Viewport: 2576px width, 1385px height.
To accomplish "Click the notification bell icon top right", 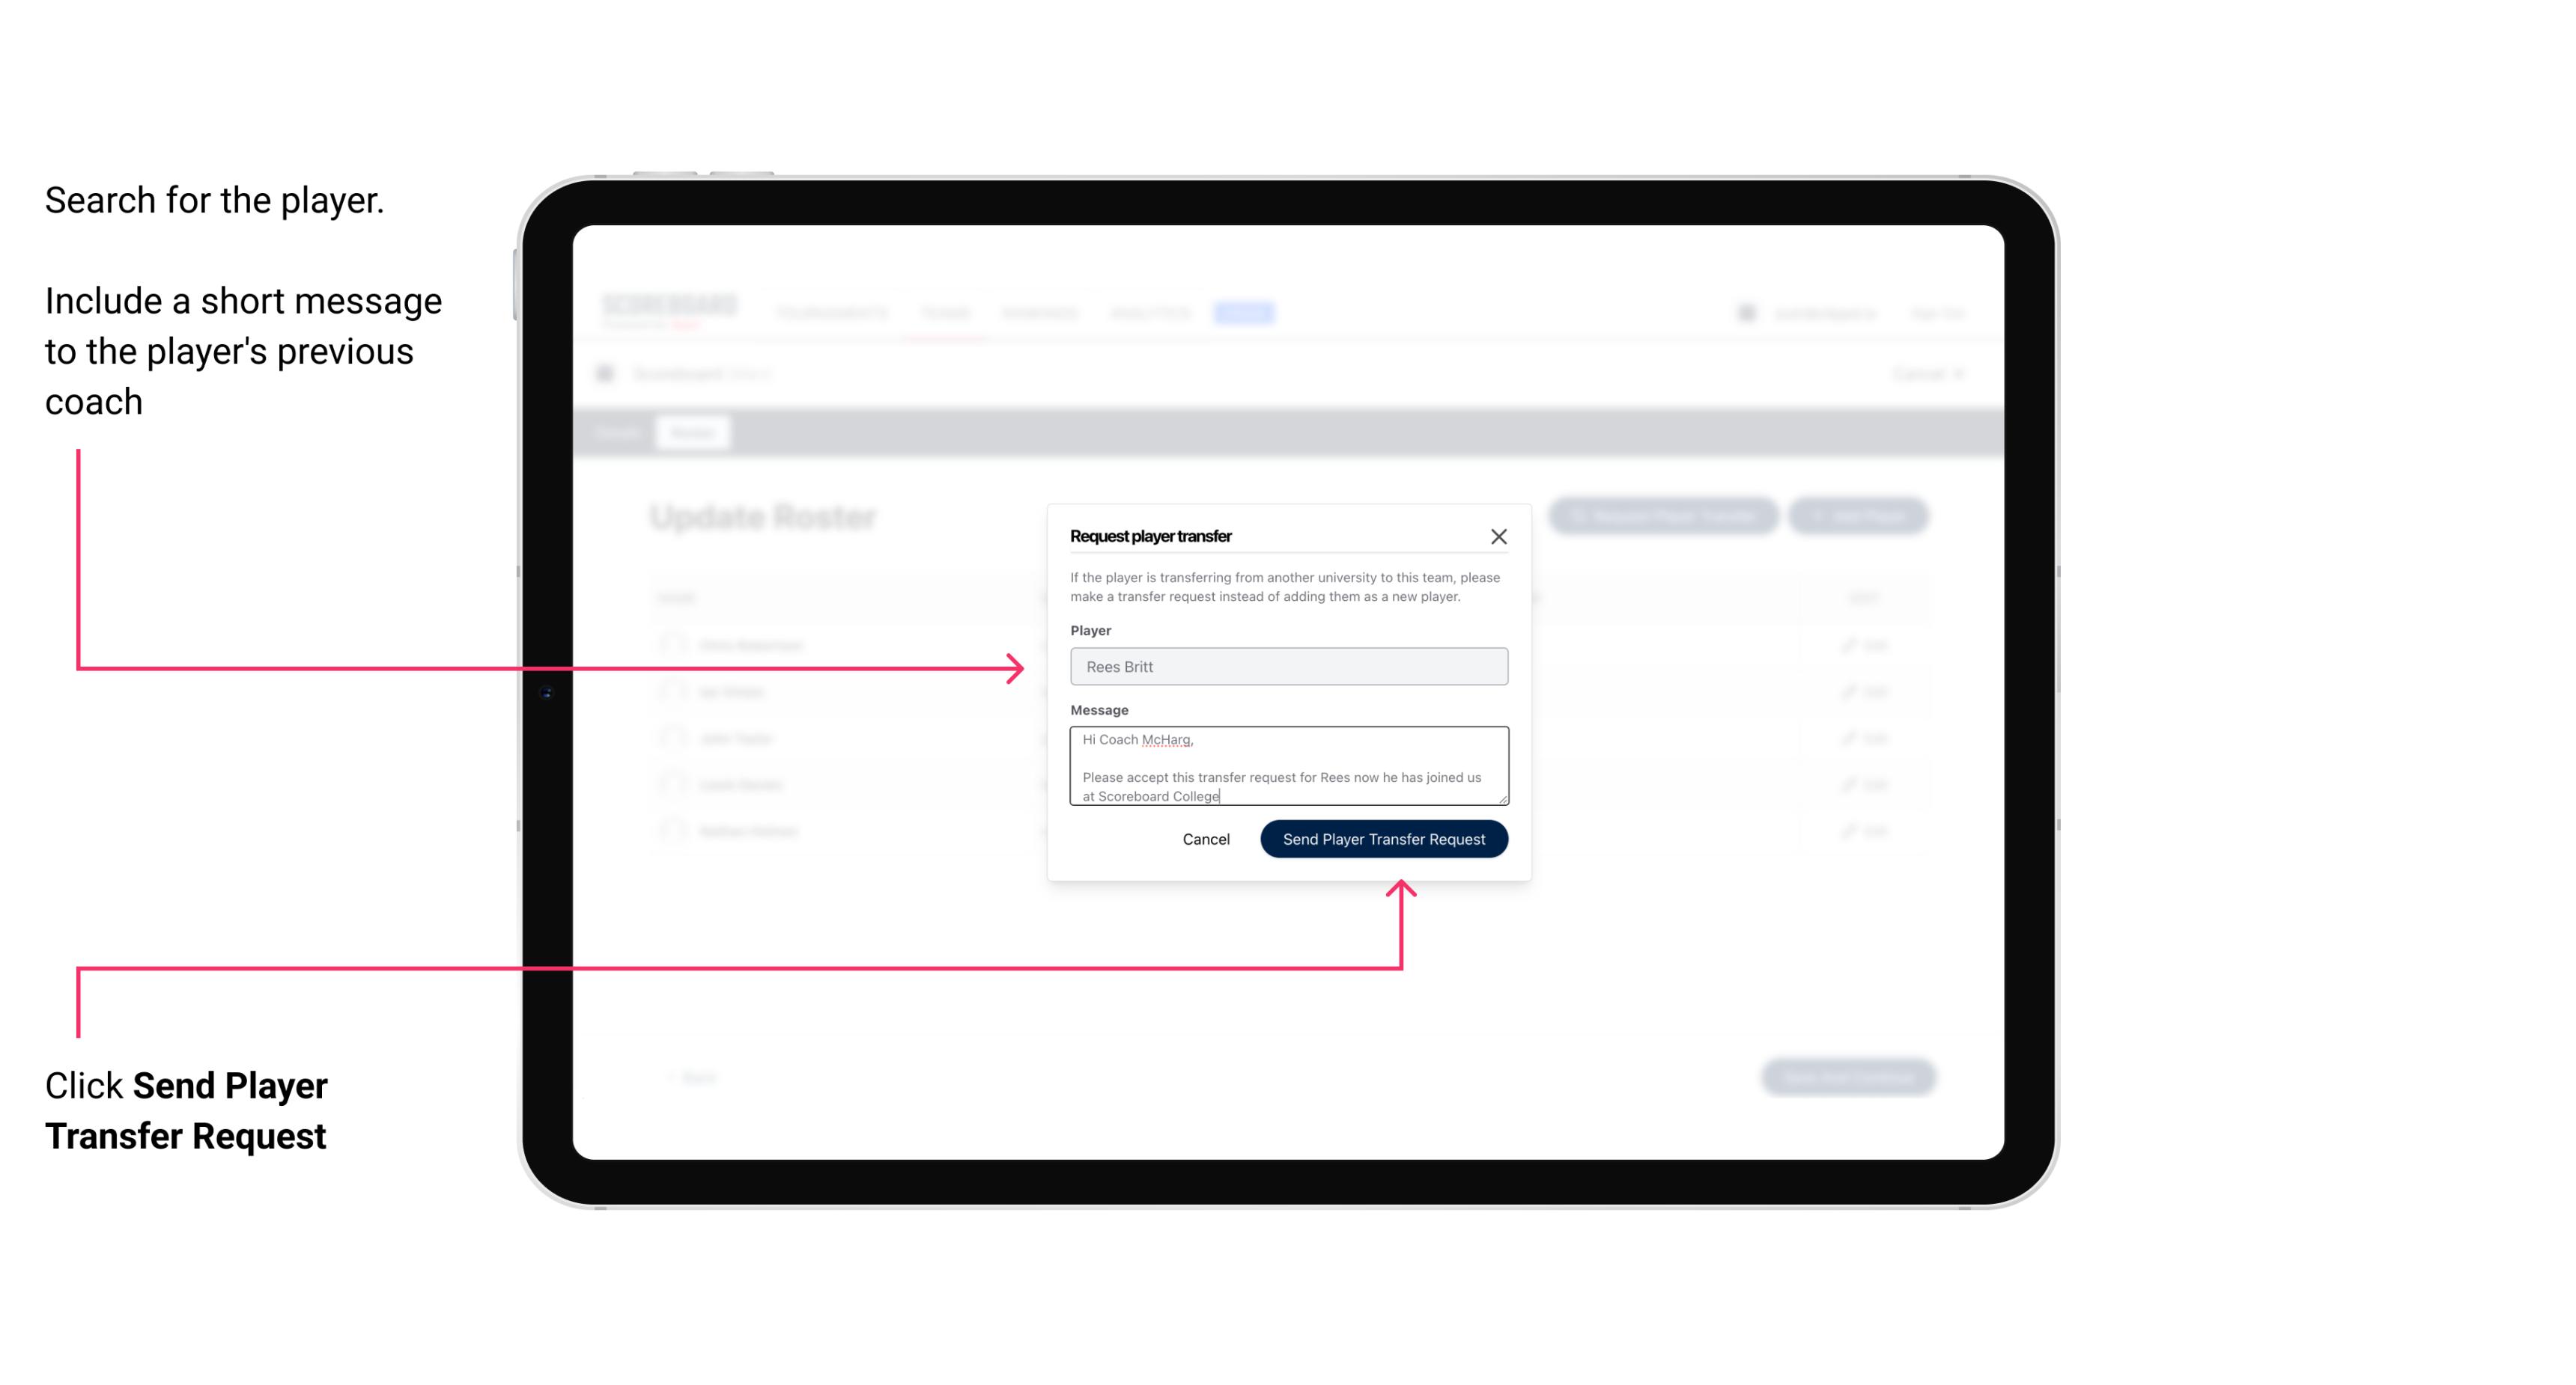I will 1745,312.
